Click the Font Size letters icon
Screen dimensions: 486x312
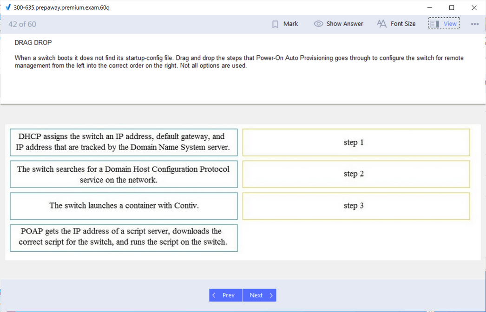381,24
